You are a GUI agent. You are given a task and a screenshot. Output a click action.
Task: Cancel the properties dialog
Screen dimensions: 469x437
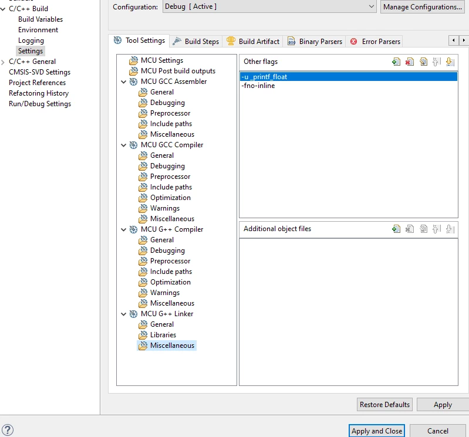(437, 431)
